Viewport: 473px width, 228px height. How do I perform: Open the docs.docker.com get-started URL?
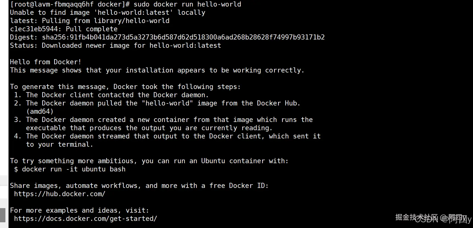pyautogui.click(x=85, y=219)
